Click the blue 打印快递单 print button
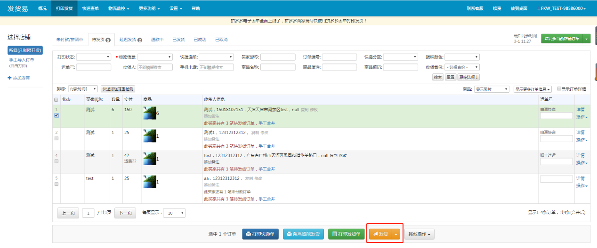The image size is (597, 248). [260, 234]
